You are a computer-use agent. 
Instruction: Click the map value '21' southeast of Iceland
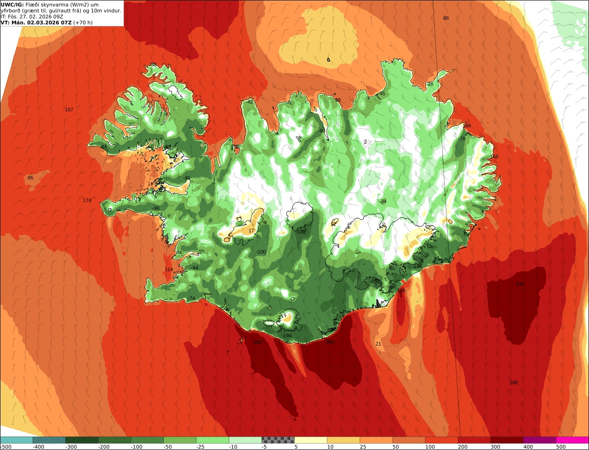click(378, 344)
